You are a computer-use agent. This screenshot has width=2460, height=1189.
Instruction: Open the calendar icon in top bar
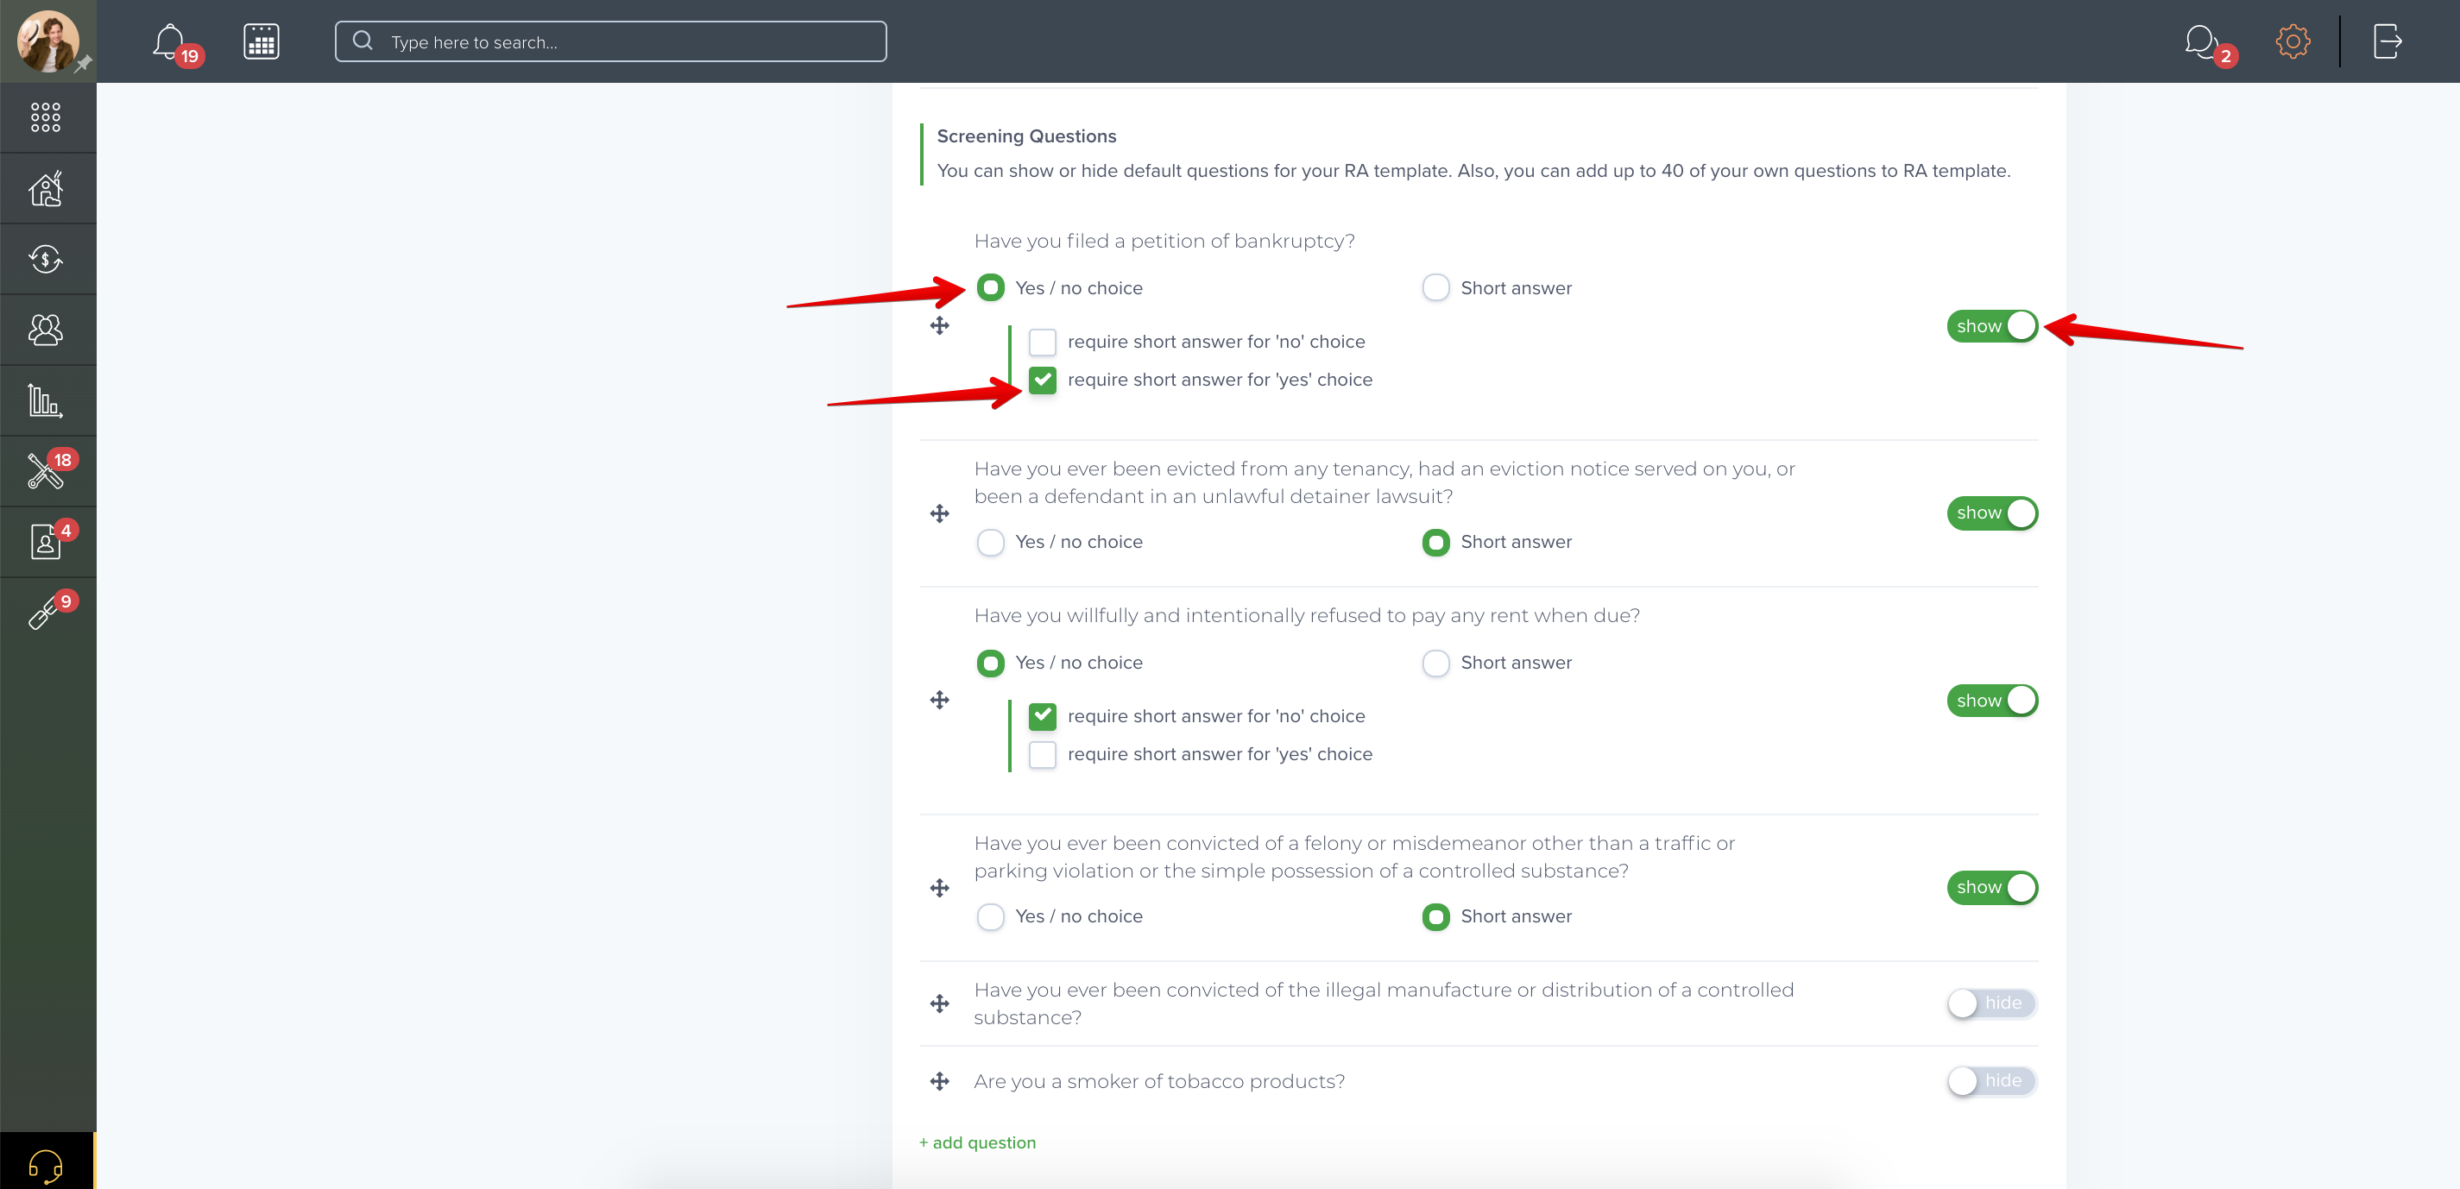pos(261,41)
